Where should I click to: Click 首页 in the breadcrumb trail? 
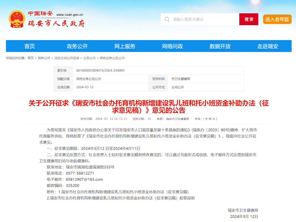(x=30, y=58)
